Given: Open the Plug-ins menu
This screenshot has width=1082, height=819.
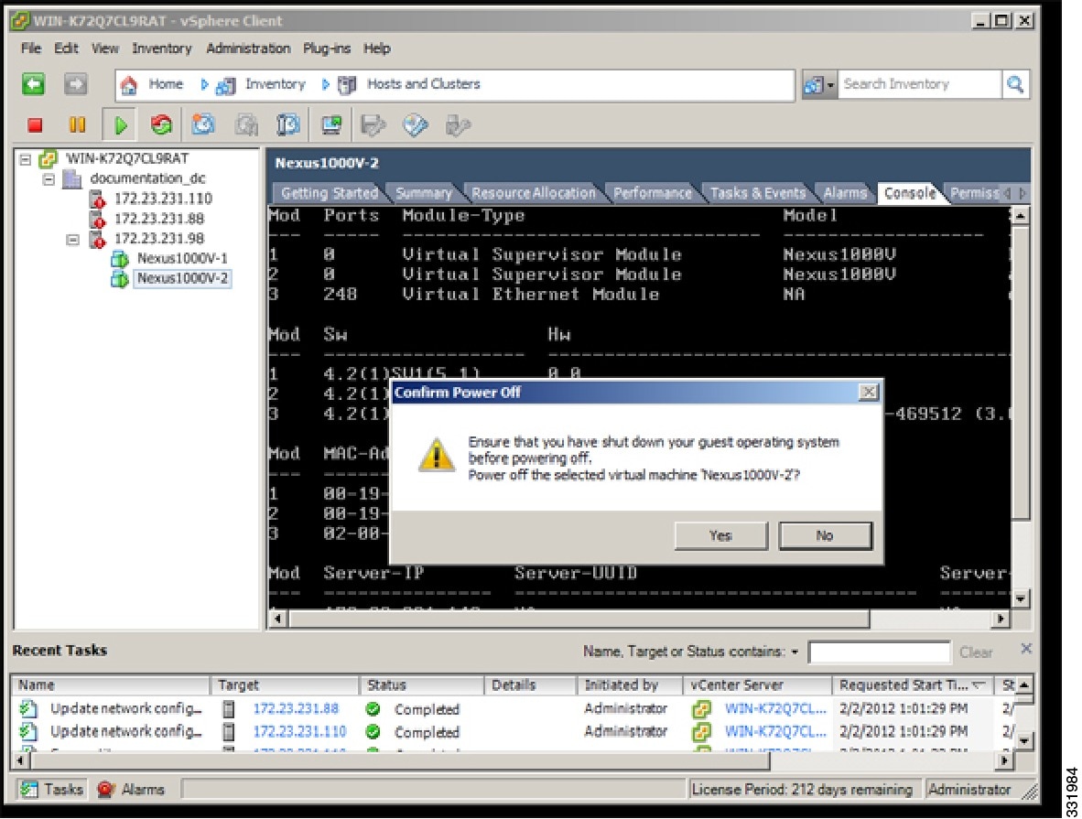Looking at the screenshot, I should [x=327, y=48].
